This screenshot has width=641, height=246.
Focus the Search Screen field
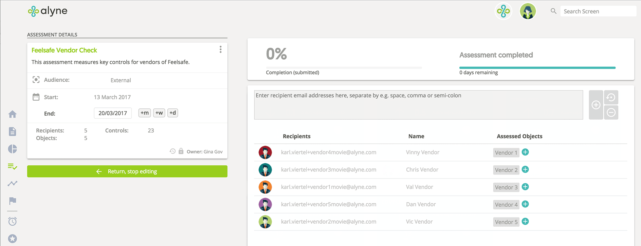pyautogui.click(x=598, y=11)
